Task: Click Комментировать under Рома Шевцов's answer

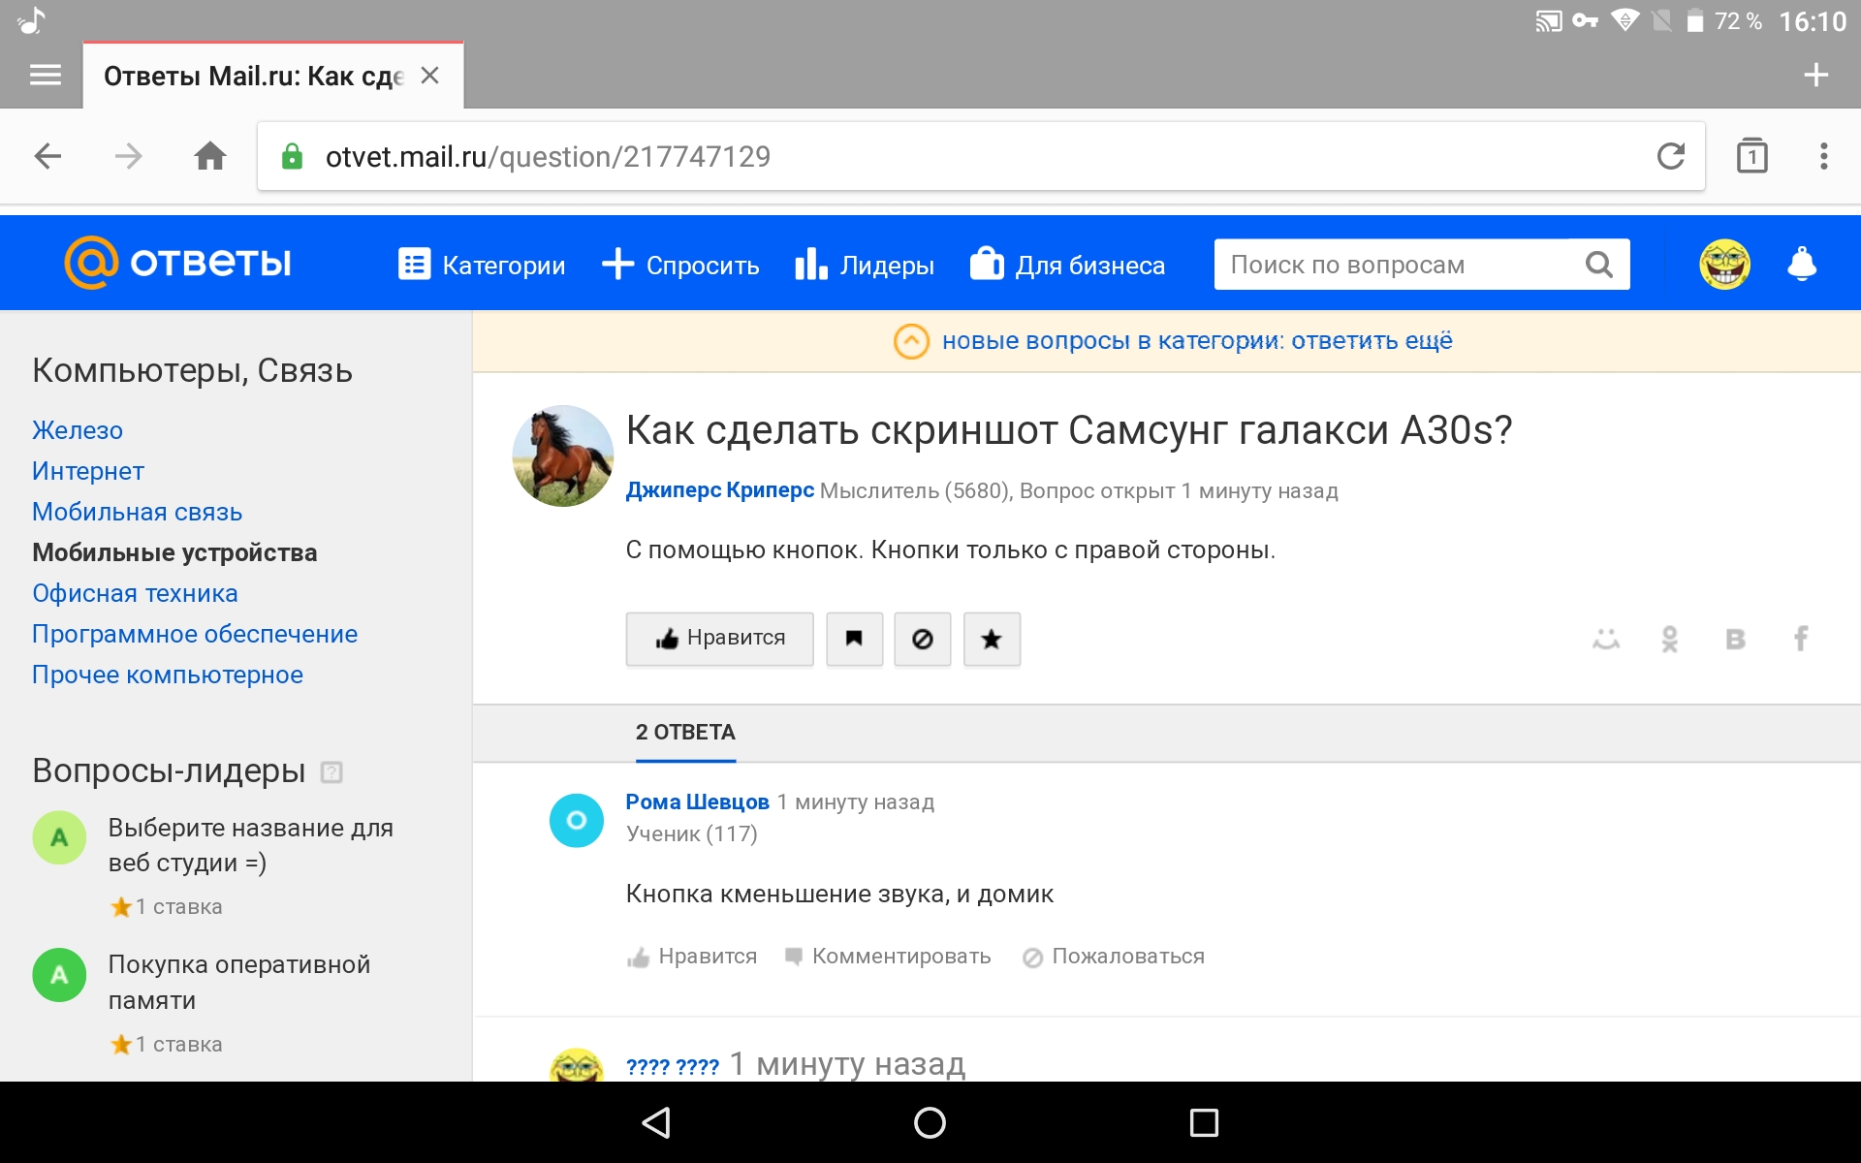Action: click(887, 957)
